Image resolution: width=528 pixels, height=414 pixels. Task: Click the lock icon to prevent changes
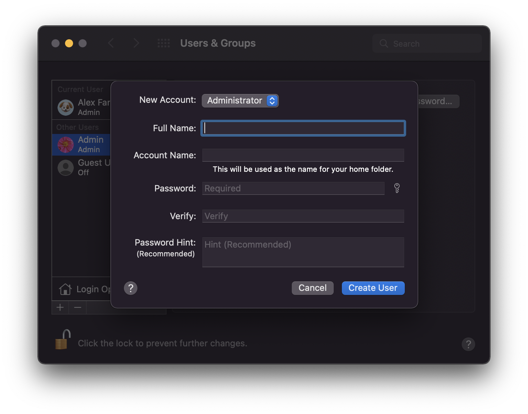click(63, 340)
